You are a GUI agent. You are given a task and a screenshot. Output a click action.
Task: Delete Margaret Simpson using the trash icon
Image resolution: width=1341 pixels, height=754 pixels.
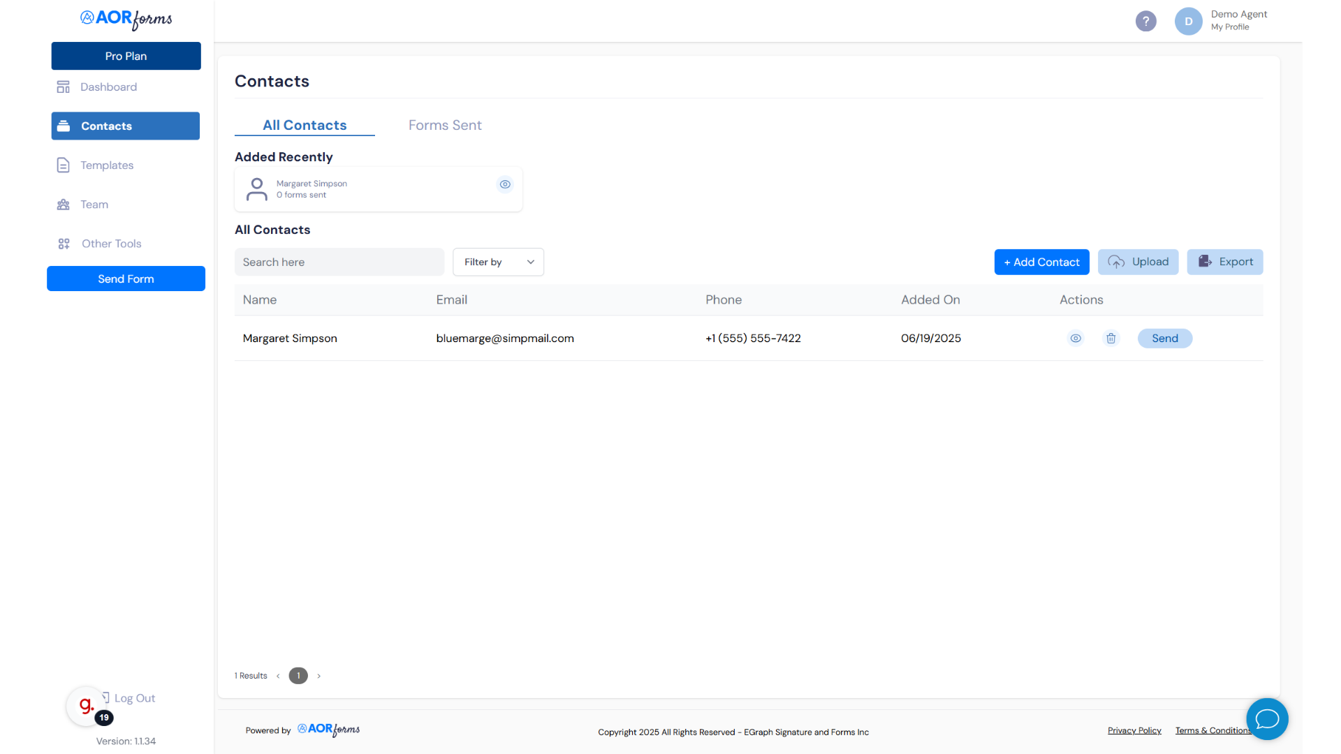point(1111,339)
